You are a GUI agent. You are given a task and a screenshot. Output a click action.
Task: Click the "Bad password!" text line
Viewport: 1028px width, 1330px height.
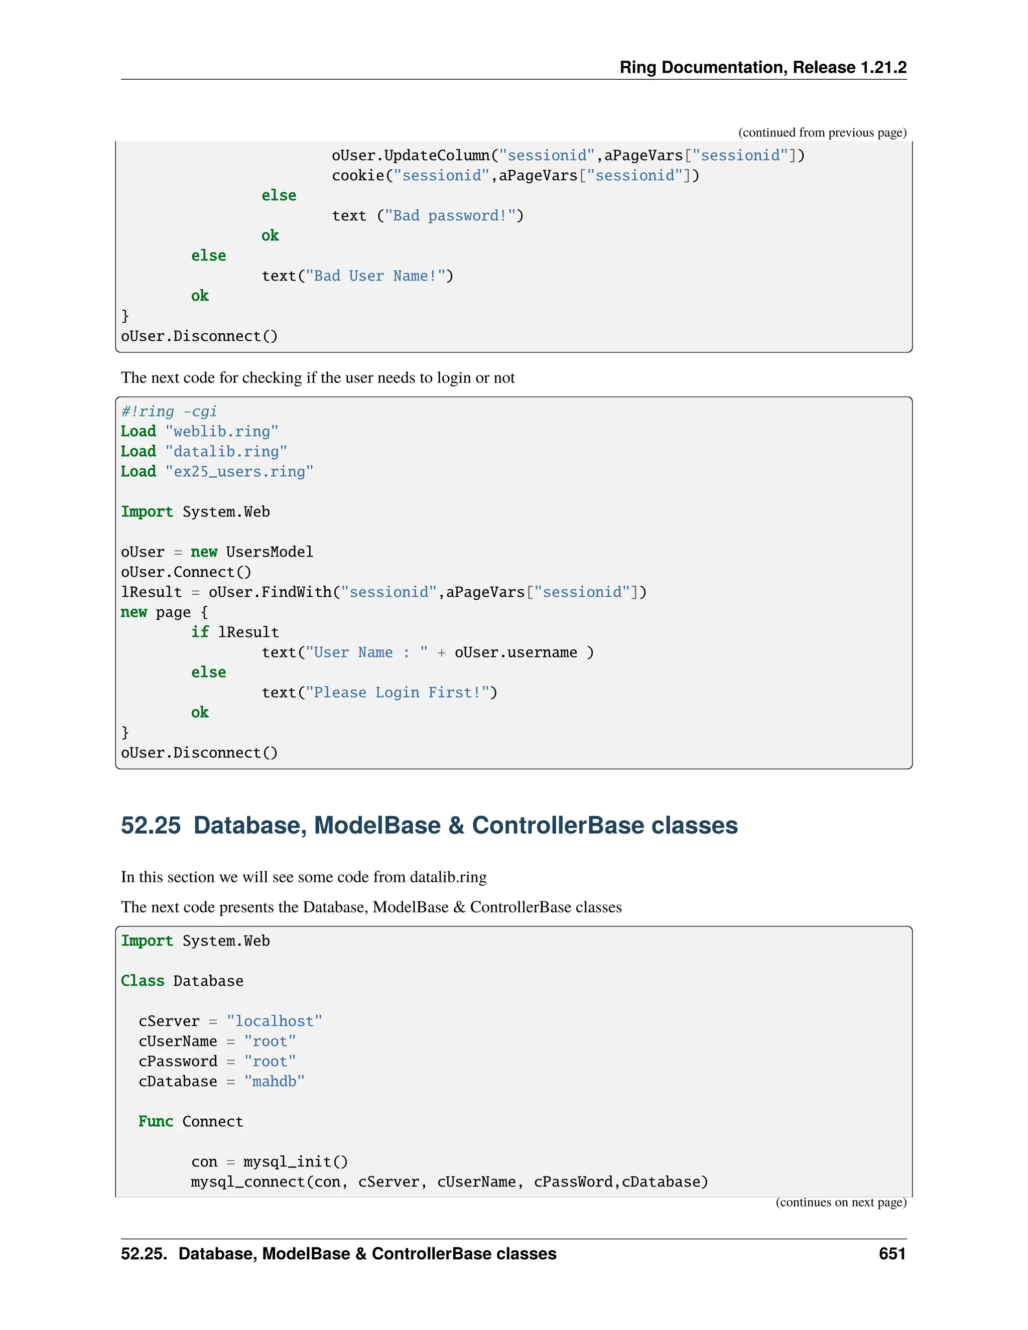click(x=428, y=216)
